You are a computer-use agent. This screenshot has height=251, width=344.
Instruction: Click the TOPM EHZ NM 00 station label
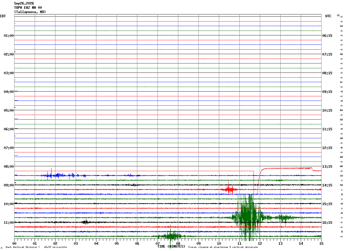coord(28,8)
